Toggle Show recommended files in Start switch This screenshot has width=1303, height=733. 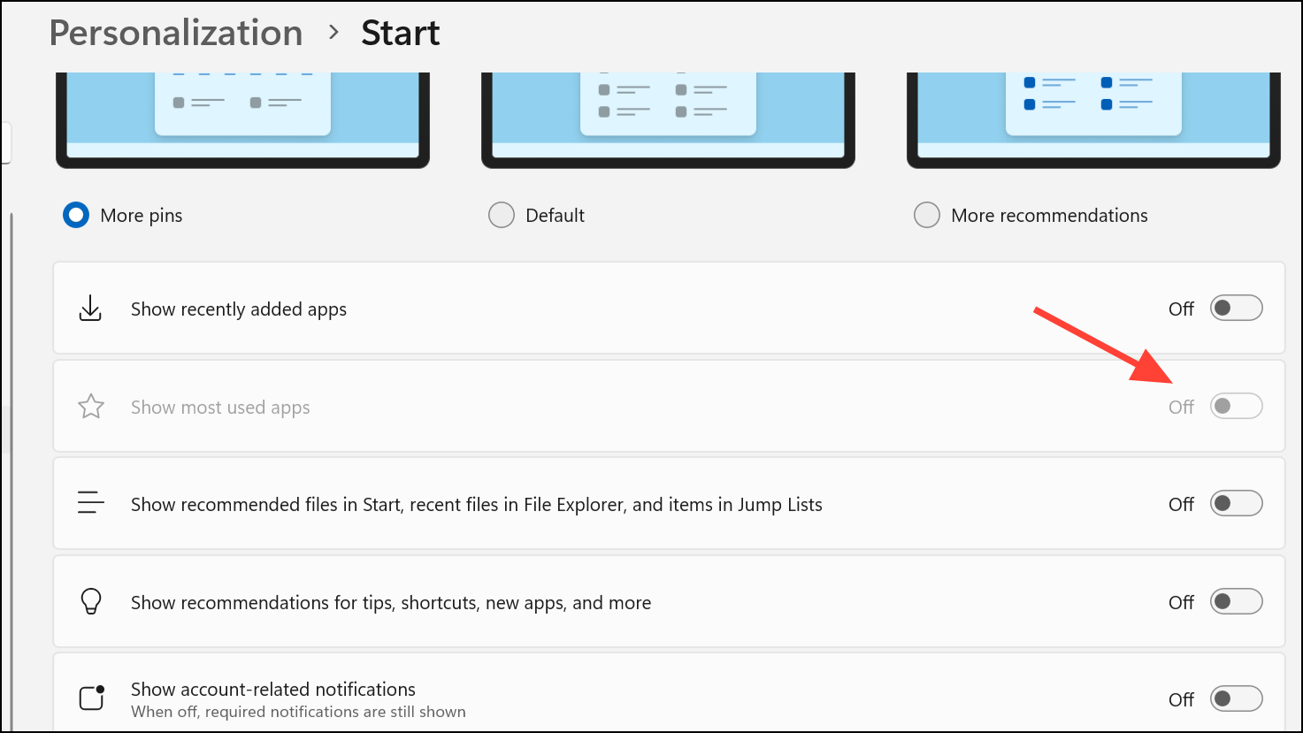[x=1235, y=504]
